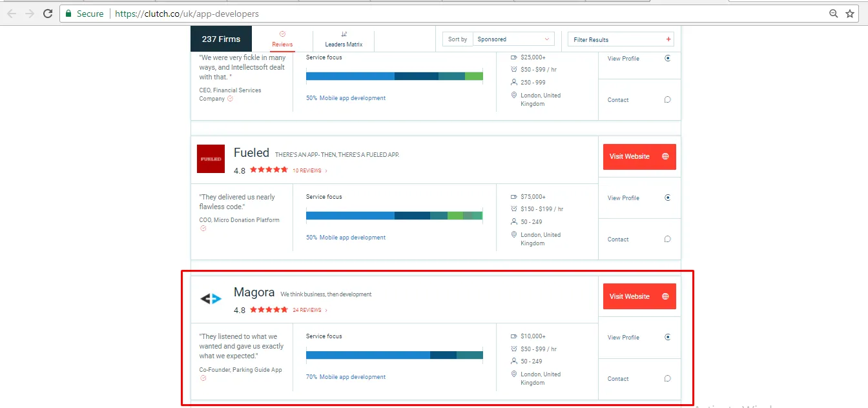Click the Magora company logo
The image size is (868, 408).
point(211,299)
